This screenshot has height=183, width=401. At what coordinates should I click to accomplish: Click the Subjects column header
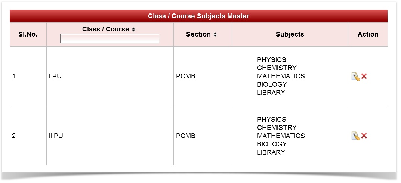tap(290, 34)
